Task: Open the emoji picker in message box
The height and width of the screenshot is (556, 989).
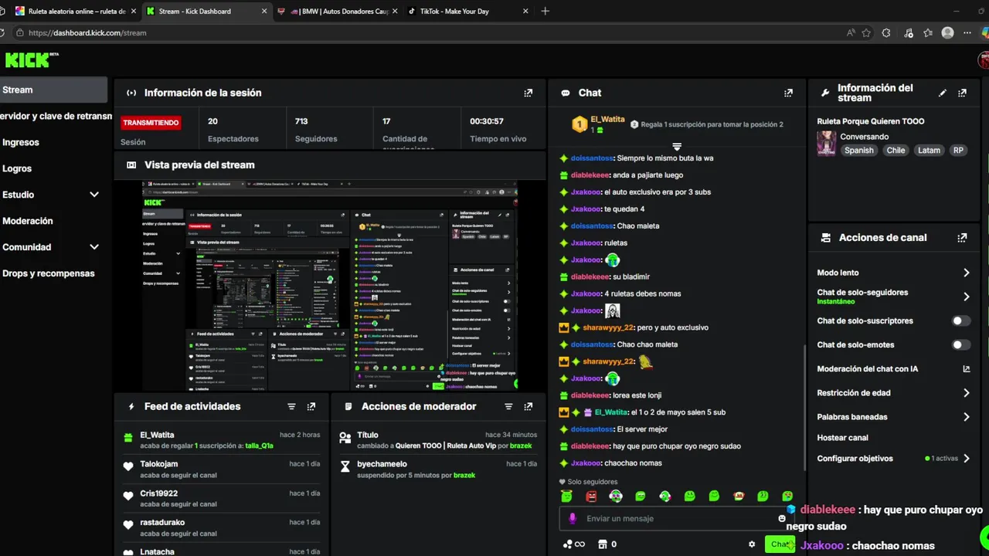Action: (782, 518)
